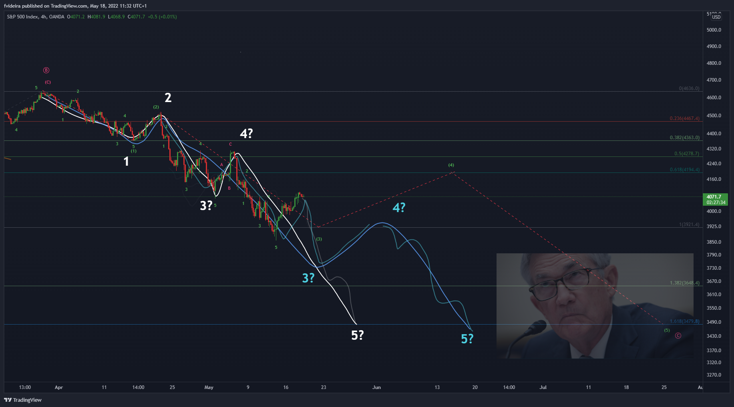
Task: Click the white "5?" wave label
Action: coord(358,335)
